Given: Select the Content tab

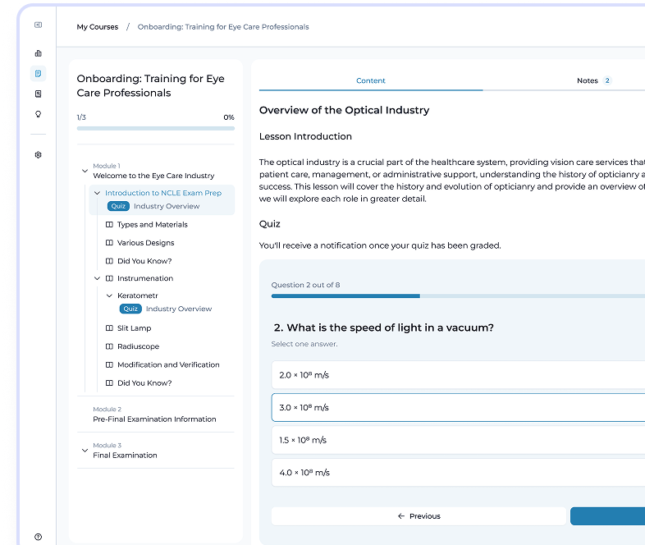Looking at the screenshot, I should [x=370, y=80].
